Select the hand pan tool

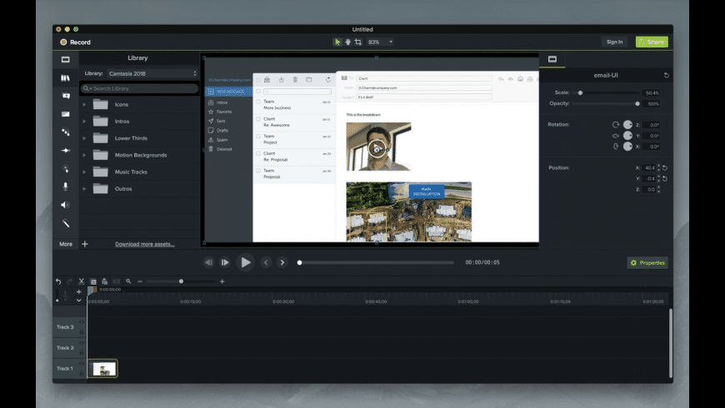pyautogui.click(x=347, y=42)
